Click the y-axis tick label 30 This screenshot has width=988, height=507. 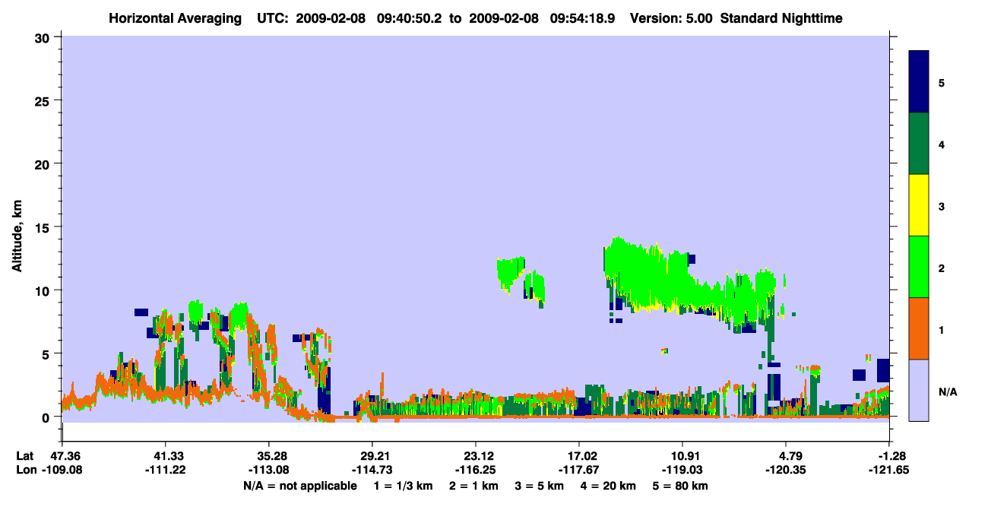tap(44, 37)
